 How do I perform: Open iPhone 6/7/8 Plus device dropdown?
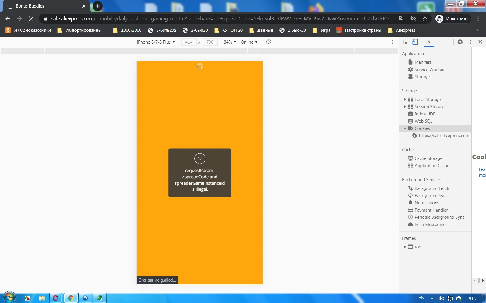pyautogui.click(x=156, y=42)
